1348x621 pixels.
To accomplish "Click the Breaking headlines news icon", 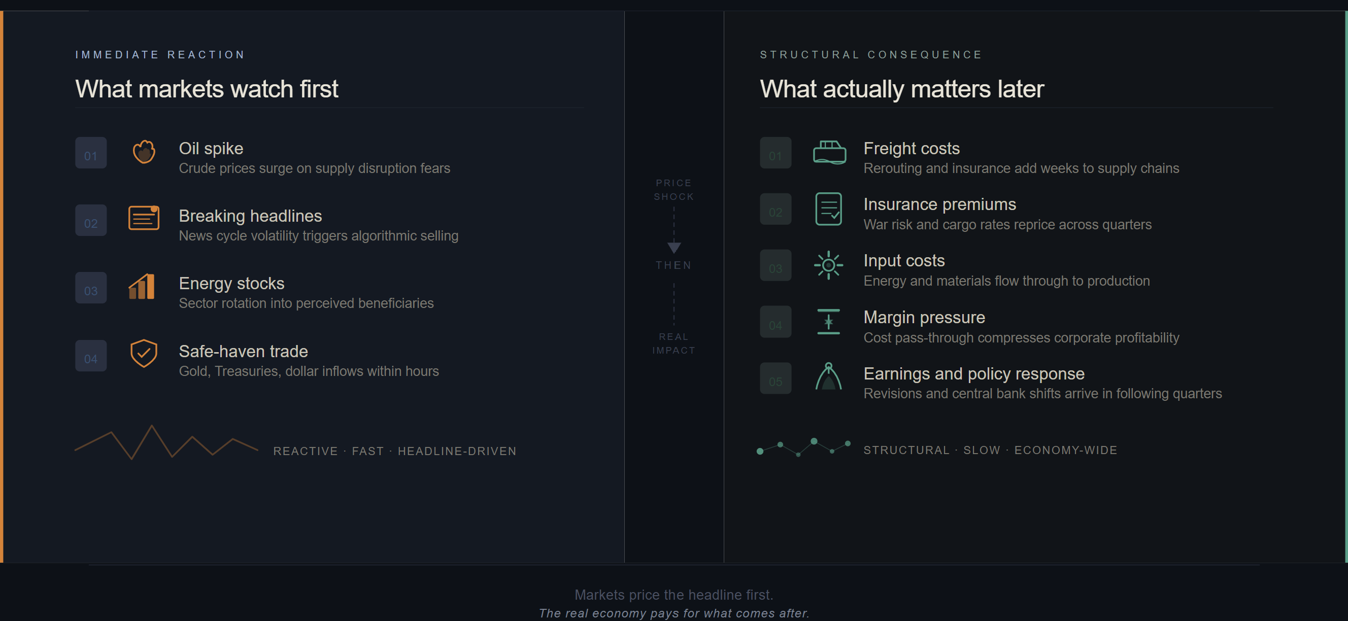I will pyautogui.click(x=144, y=218).
